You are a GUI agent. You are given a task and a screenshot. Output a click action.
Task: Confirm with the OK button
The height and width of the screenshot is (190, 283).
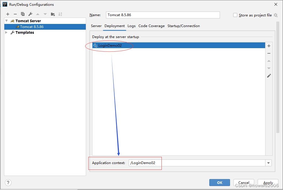[220, 183]
